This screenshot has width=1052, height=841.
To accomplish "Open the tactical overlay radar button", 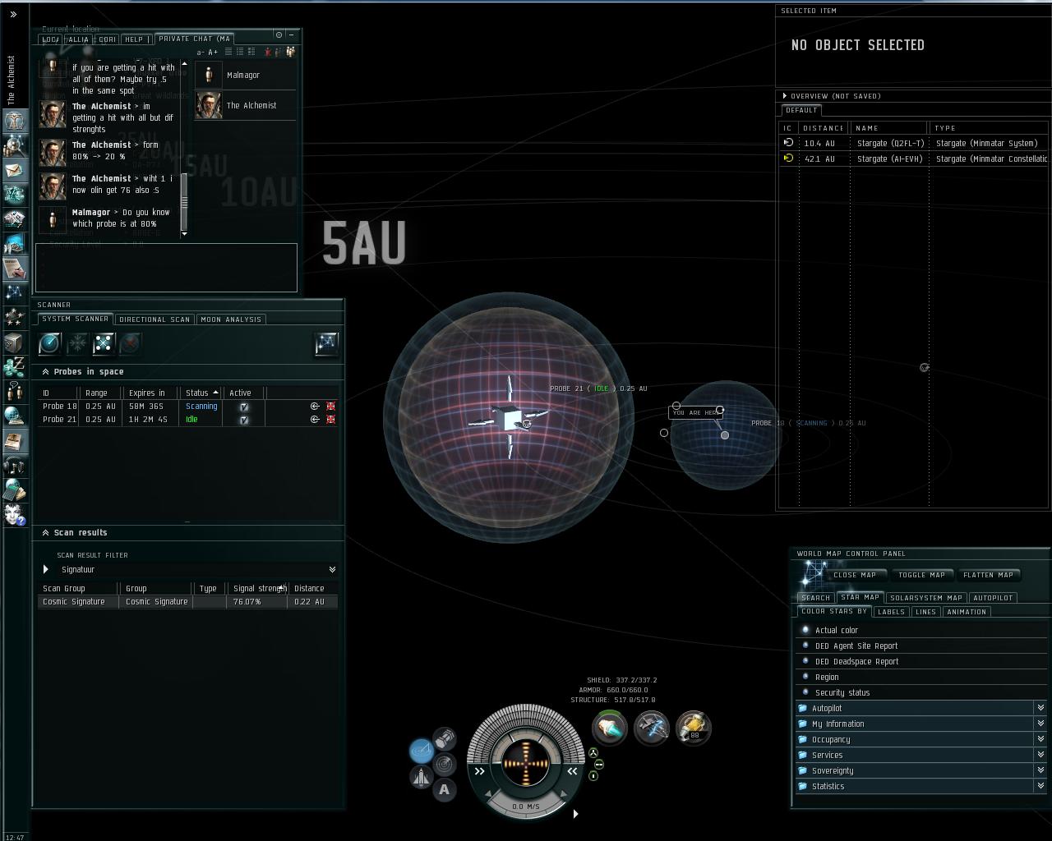I will click(x=421, y=751).
